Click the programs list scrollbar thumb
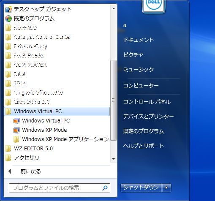 coord(114,100)
